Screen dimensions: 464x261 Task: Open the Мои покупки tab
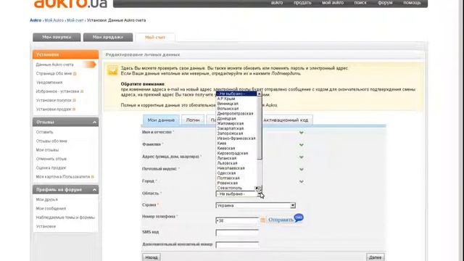pyautogui.click(x=57, y=37)
